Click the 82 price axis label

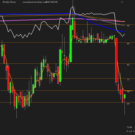(128, 65)
